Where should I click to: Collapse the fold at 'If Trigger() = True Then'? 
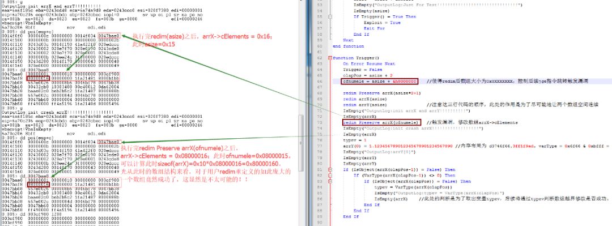pos(330,17)
